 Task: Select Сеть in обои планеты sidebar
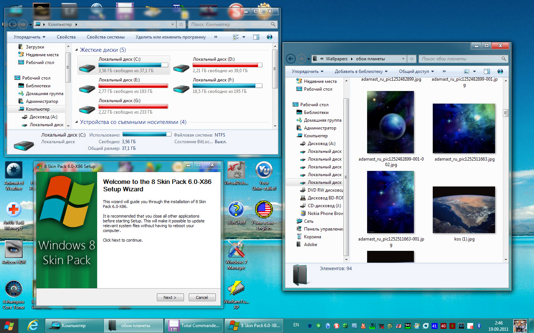coord(309,221)
